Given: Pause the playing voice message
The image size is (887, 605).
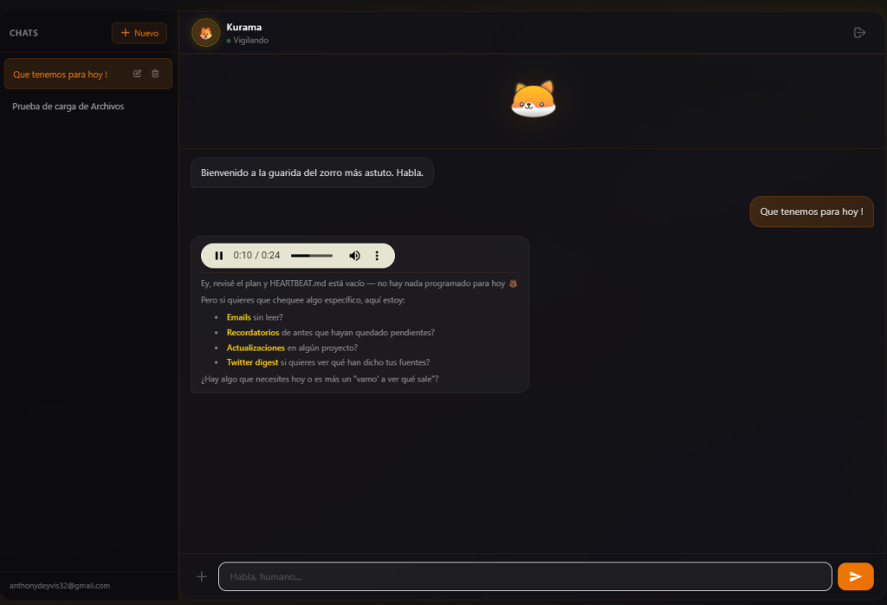Looking at the screenshot, I should click(218, 256).
